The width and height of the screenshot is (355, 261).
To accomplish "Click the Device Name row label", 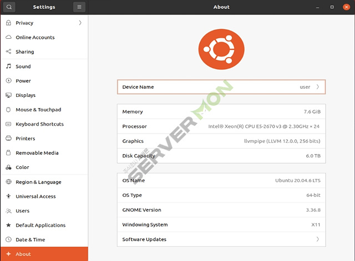I will [138, 87].
